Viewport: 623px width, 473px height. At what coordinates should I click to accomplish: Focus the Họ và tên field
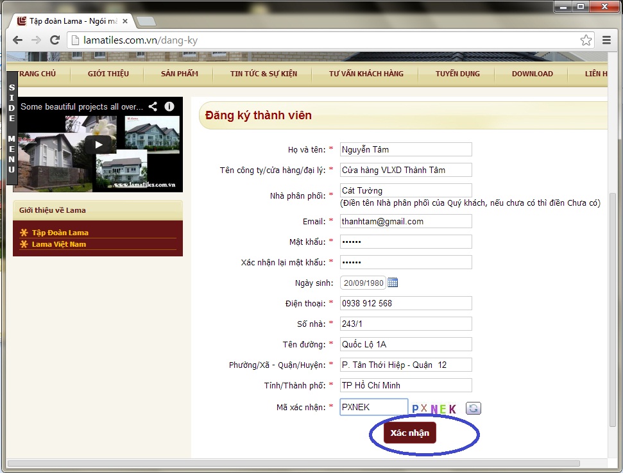tap(405, 149)
